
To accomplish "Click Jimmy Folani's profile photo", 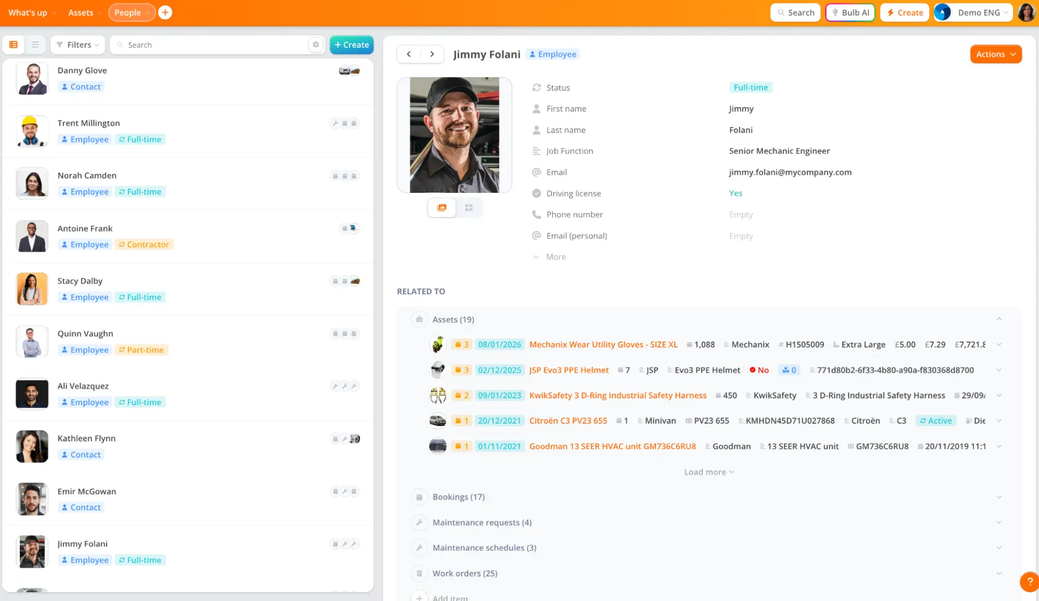I will (x=454, y=135).
